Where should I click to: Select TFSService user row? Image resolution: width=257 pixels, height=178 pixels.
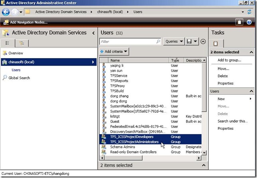point(150,76)
